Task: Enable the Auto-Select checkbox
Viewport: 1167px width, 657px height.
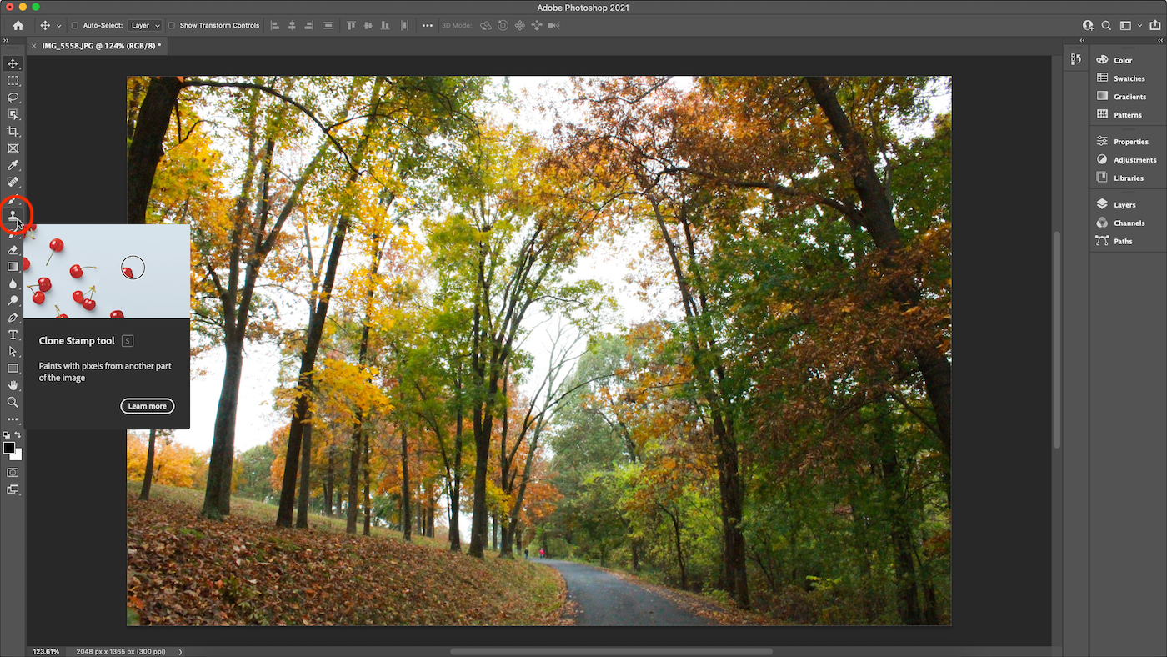Action: [74, 26]
